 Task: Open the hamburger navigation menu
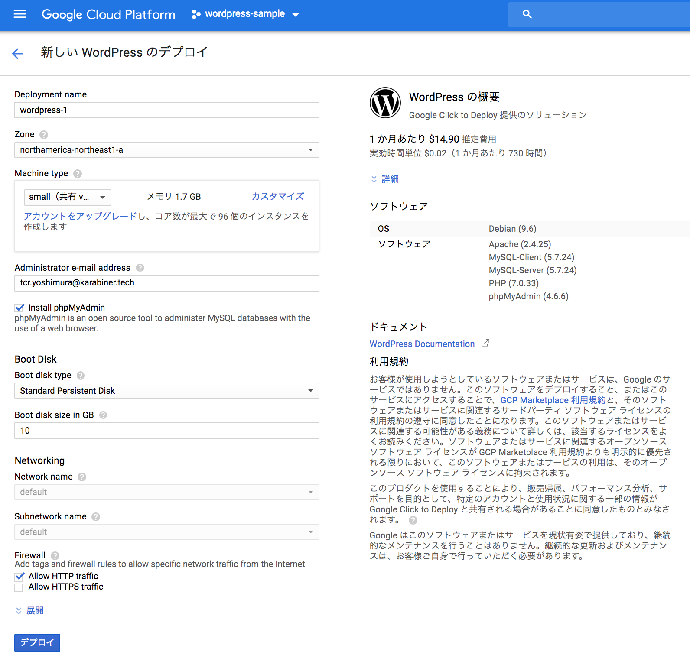click(20, 14)
